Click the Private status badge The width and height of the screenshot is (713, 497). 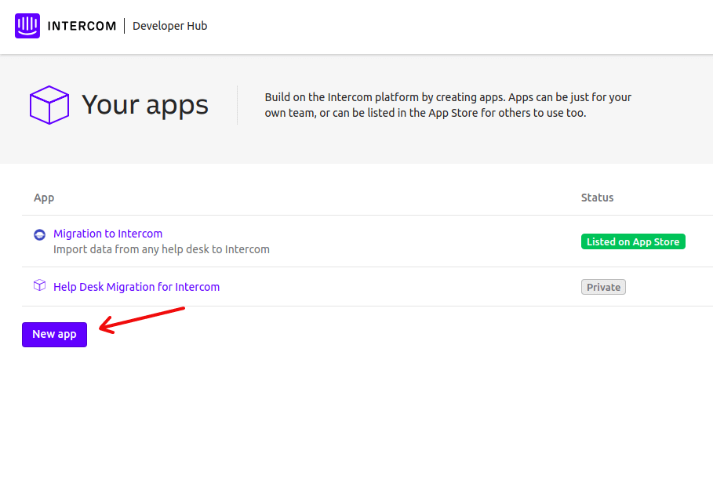[x=603, y=287]
